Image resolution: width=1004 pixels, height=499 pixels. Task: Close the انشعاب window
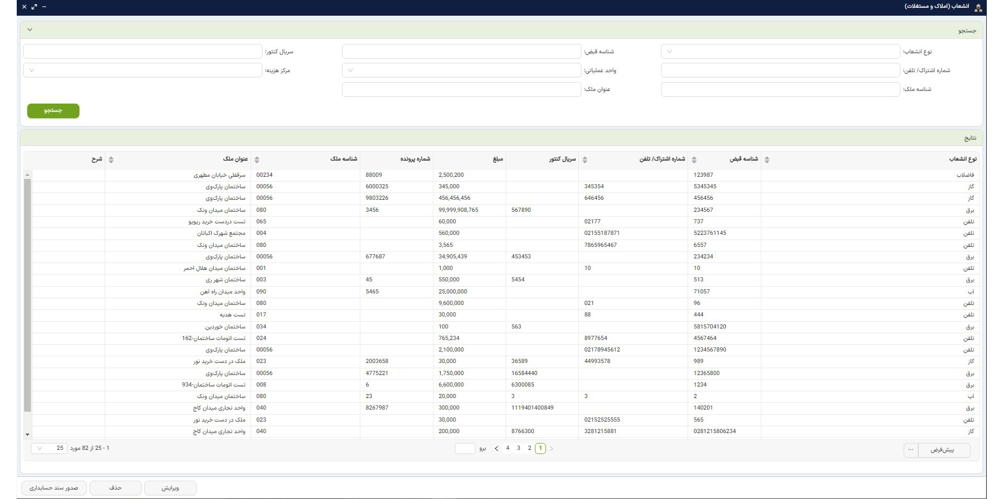tap(24, 7)
